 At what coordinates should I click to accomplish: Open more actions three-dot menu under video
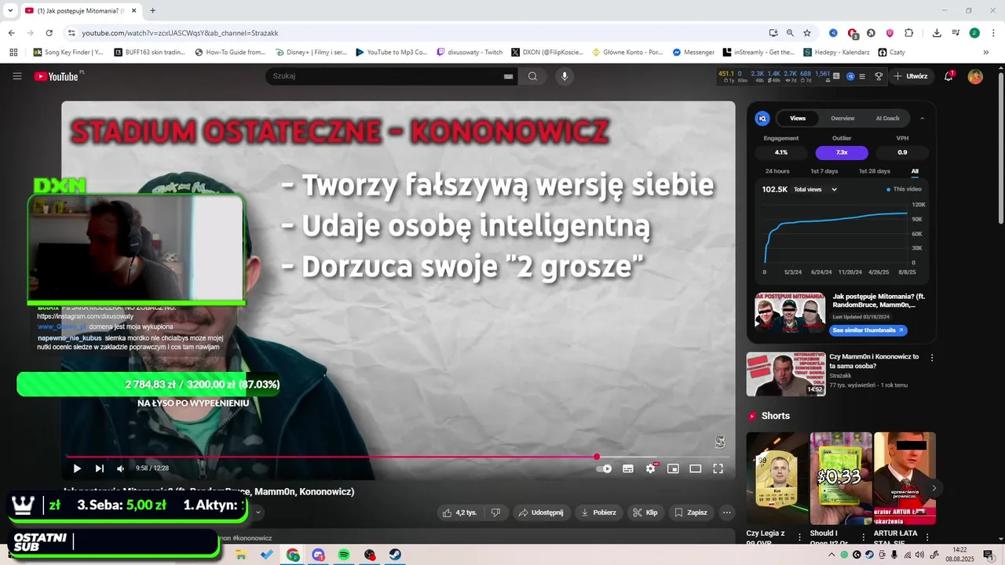727,512
